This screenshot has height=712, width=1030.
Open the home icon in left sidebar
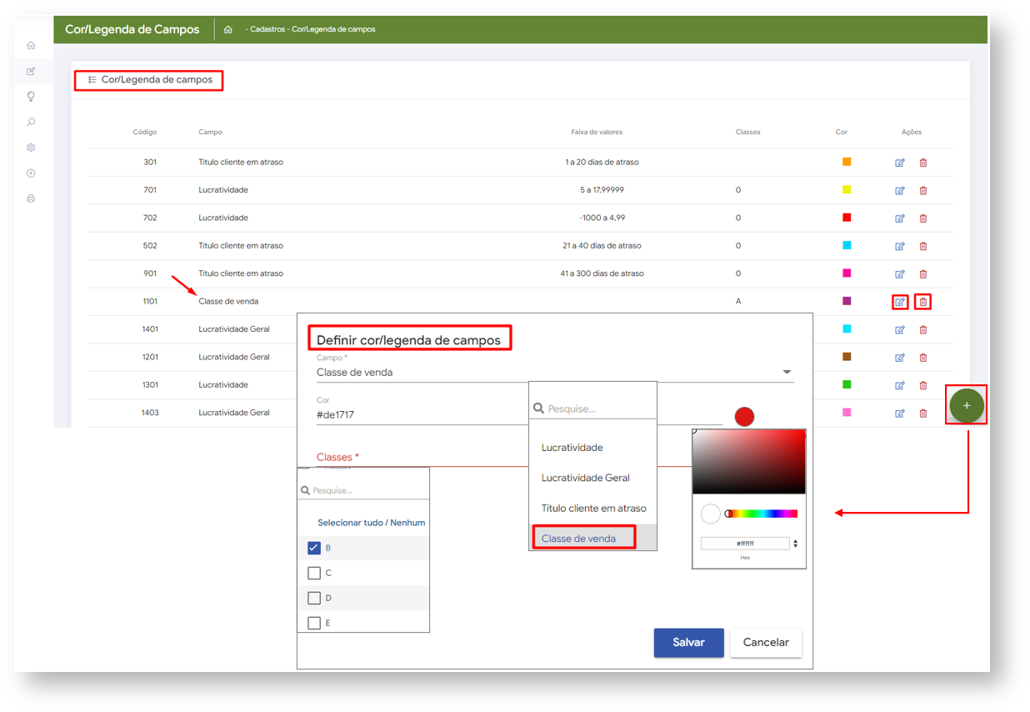click(x=31, y=46)
